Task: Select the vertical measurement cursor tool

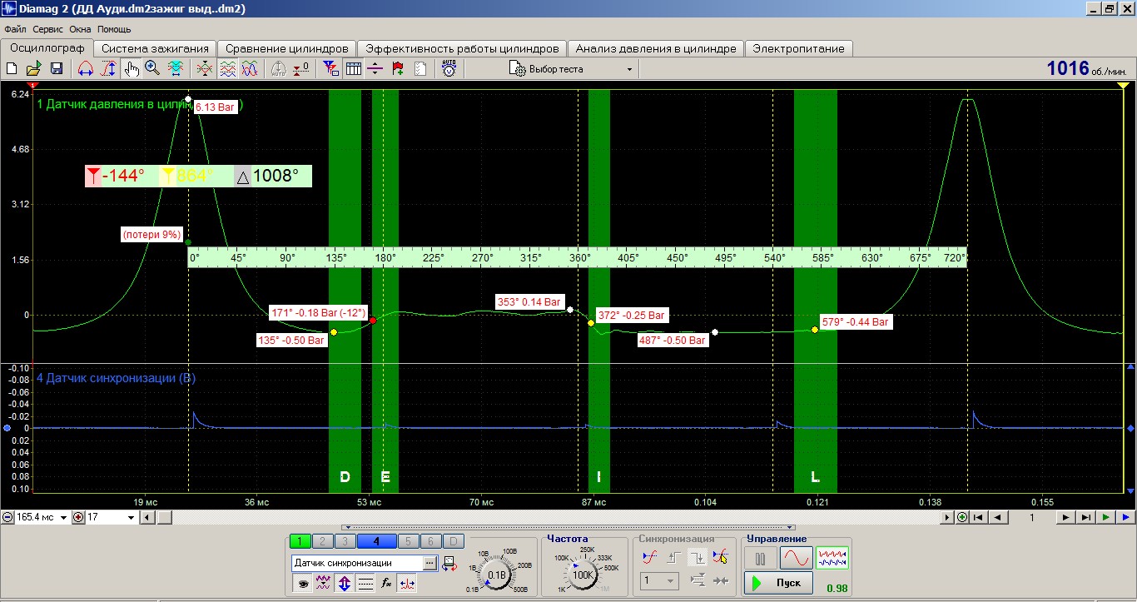Action: click(x=109, y=69)
